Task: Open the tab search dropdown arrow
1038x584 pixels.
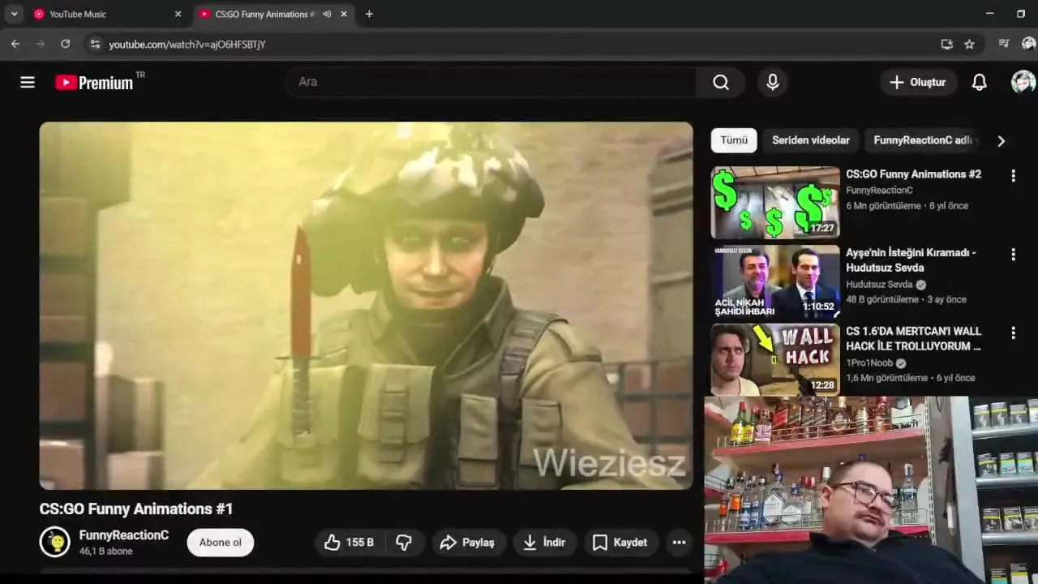Action: (14, 14)
